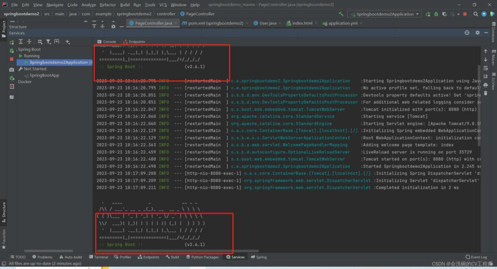
Task: Toggle scroll to end of console
Action: [486, 77]
